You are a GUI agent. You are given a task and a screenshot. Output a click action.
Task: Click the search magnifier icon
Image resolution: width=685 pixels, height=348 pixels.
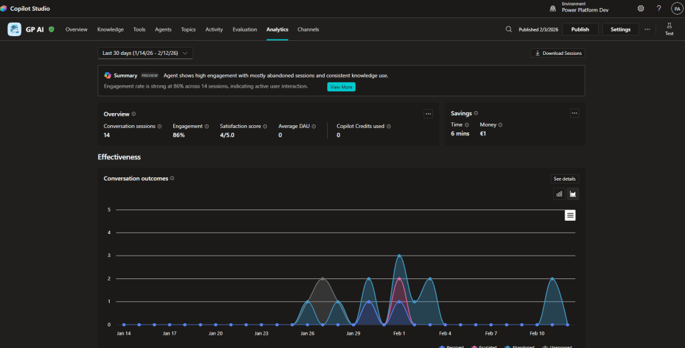[x=508, y=29]
